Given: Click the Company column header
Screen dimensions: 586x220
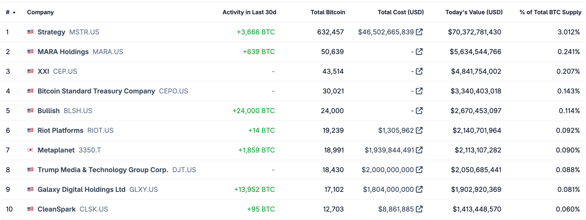Looking at the screenshot, I should [x=40, y=12].
